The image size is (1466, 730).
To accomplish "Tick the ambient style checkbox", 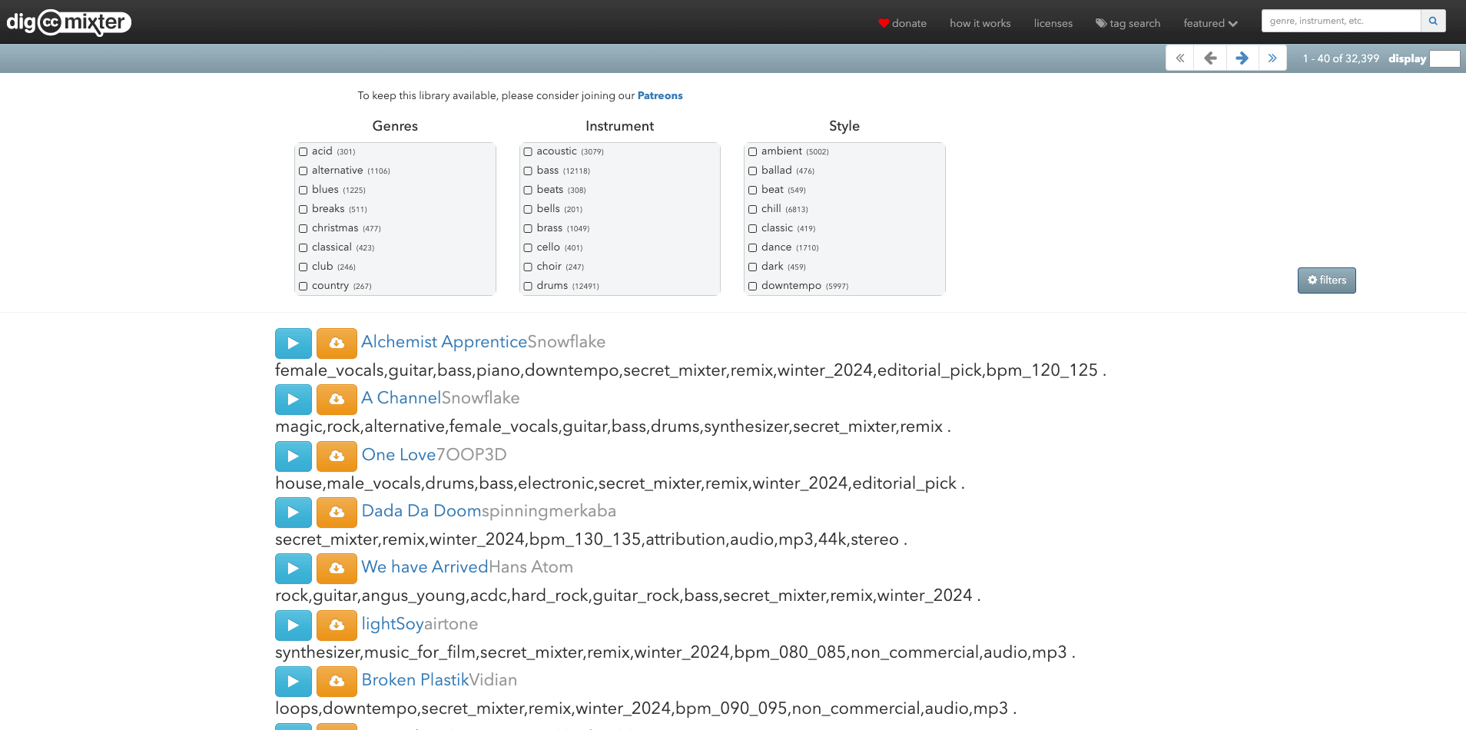I will click(x=753, y=151).
